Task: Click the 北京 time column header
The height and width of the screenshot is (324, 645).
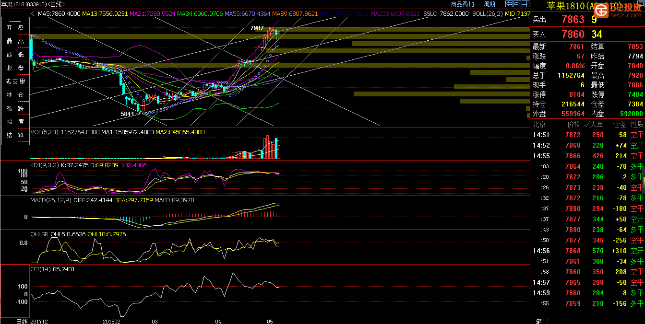Action: pyautogui.click(x=539, y=124)
